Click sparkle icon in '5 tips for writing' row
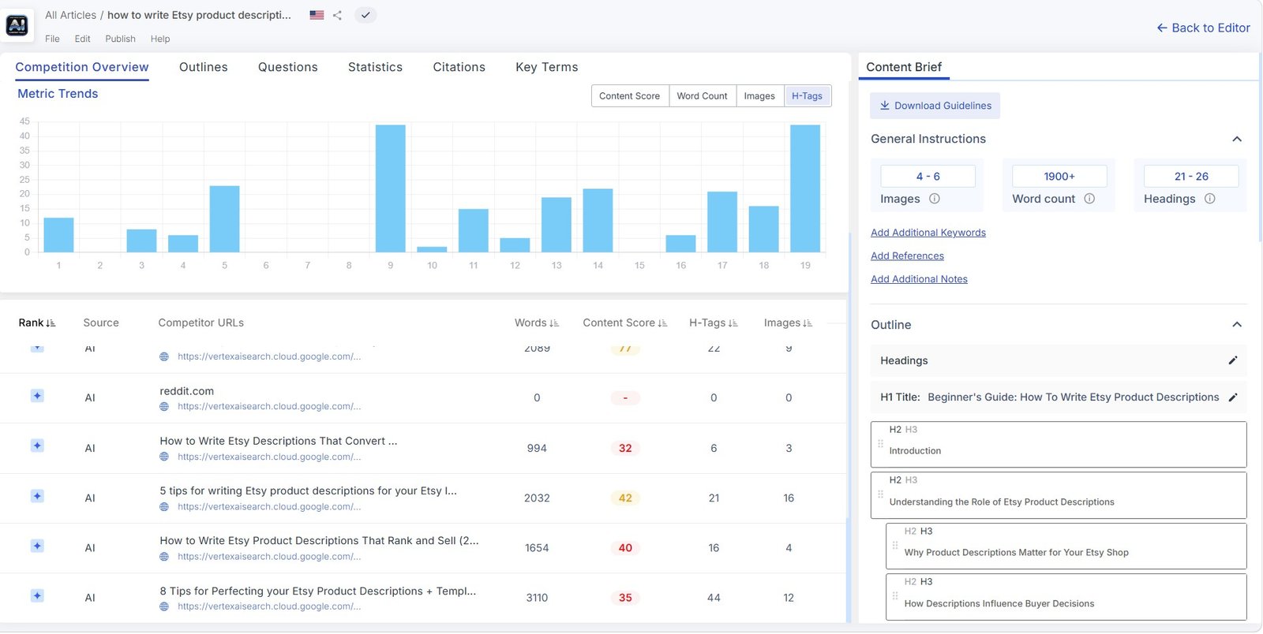Viewport: 1263px width, 634px height. coord(37,496)
